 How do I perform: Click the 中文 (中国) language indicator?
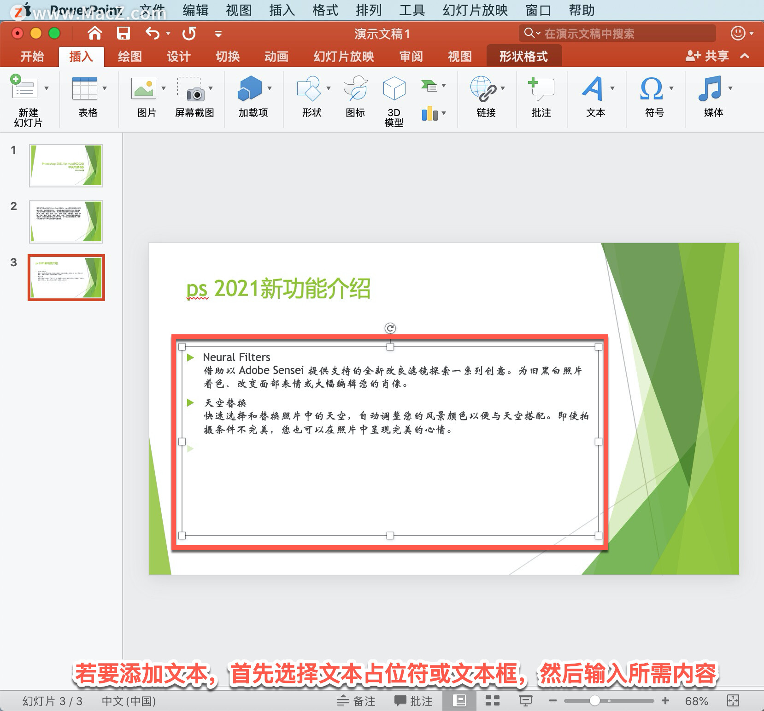click(x=129, y=701)
